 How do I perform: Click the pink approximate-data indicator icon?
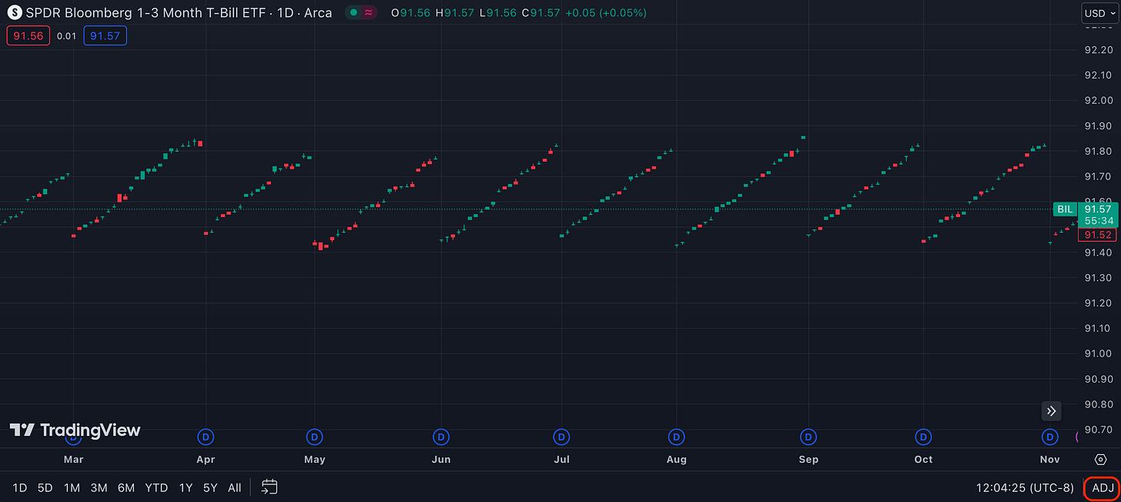tap(370, 12)
